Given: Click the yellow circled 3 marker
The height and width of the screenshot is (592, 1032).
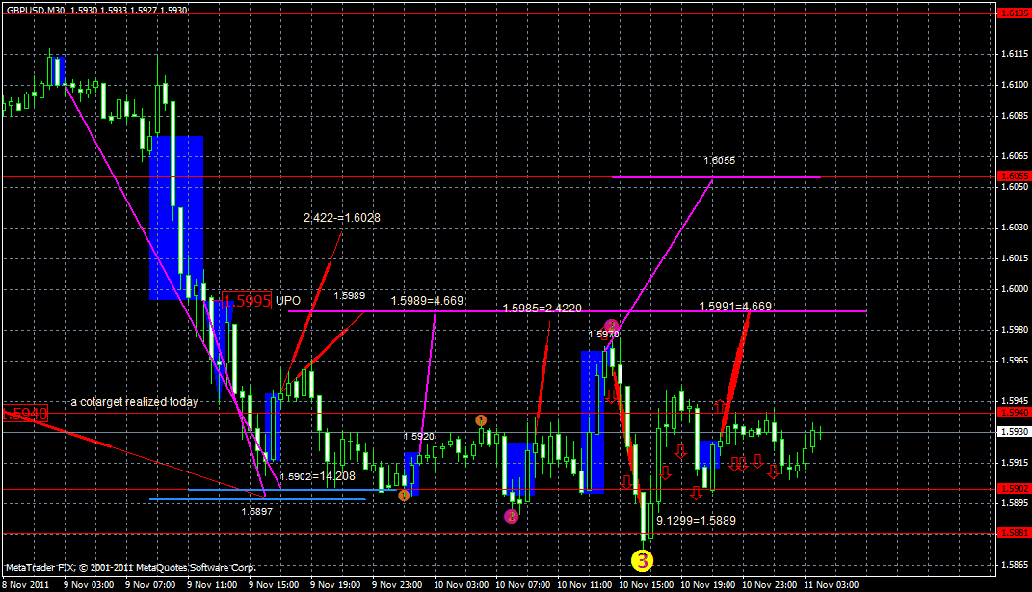Looking at the screenshot, I should point(642,559).
